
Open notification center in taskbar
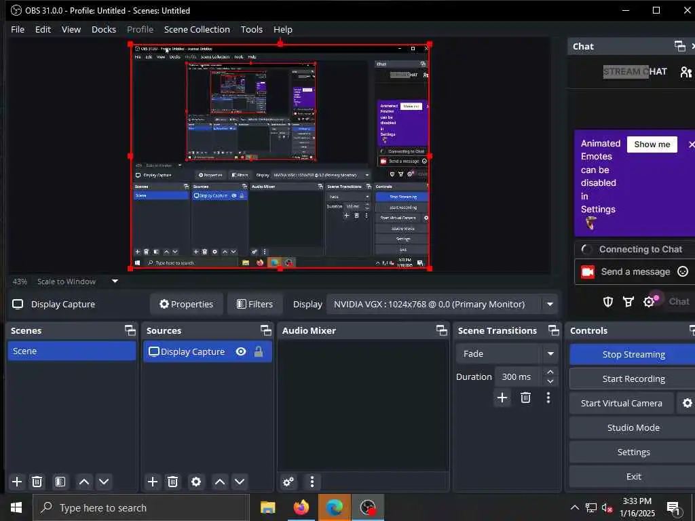[673, 509]
